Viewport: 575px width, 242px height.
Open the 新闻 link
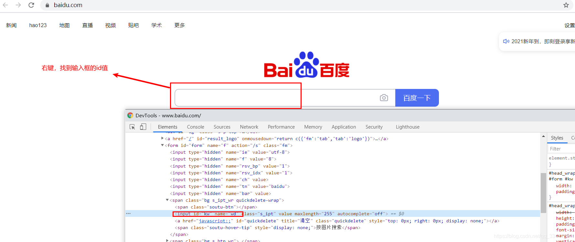pyautogui.click(x=11, y=25)
